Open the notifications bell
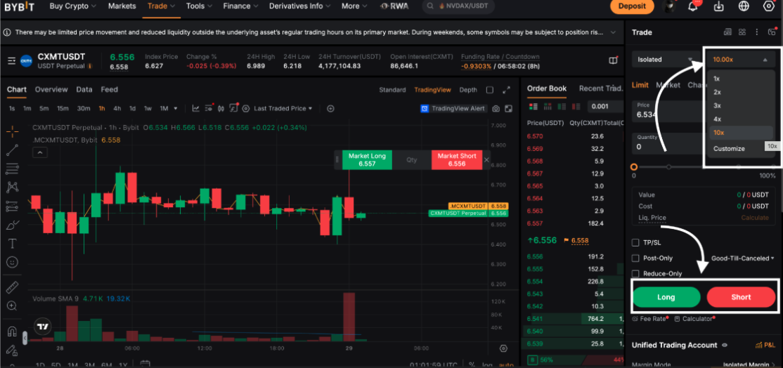This screenshot has height=368, width=783. pyautogui.click(x=692, y=6)
